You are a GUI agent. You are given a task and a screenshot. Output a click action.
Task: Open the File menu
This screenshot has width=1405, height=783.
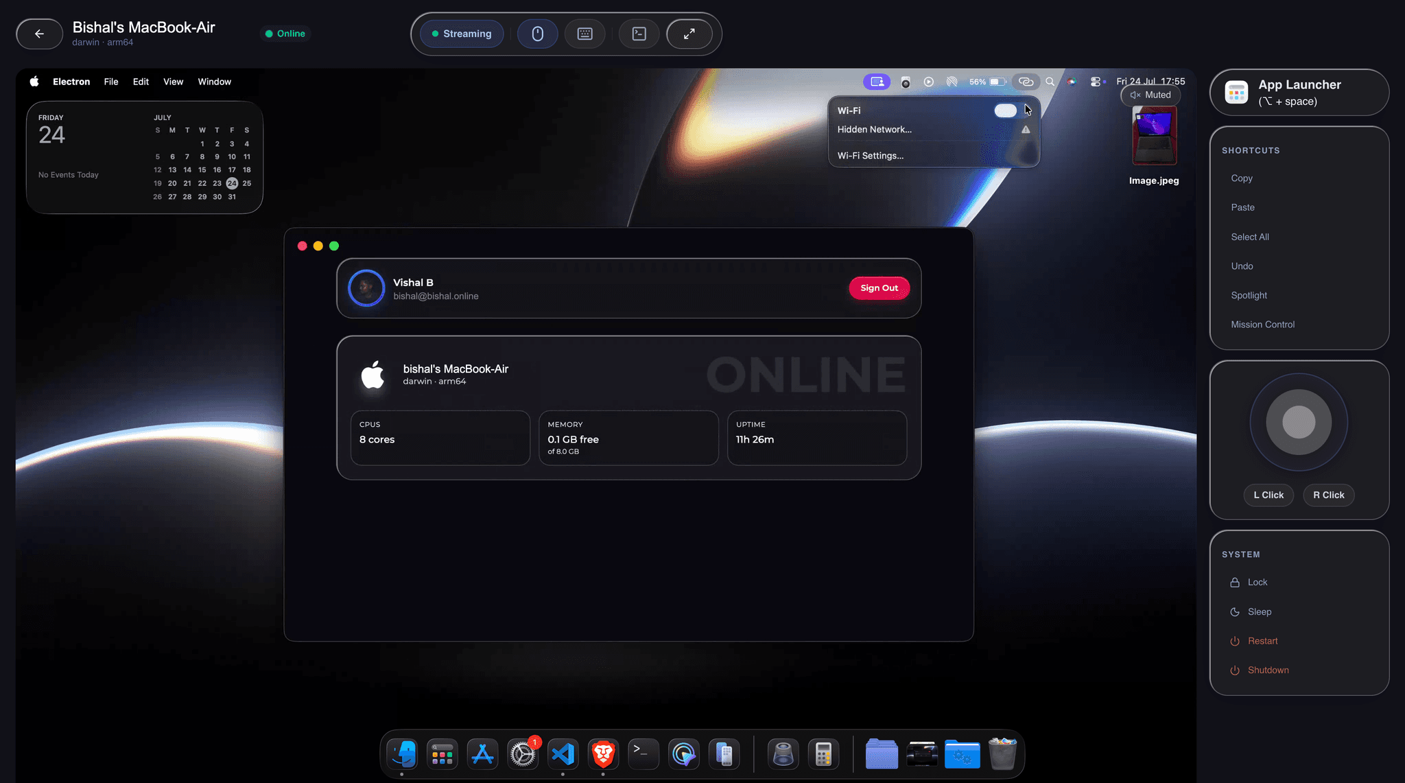click(x=111, y=82)
